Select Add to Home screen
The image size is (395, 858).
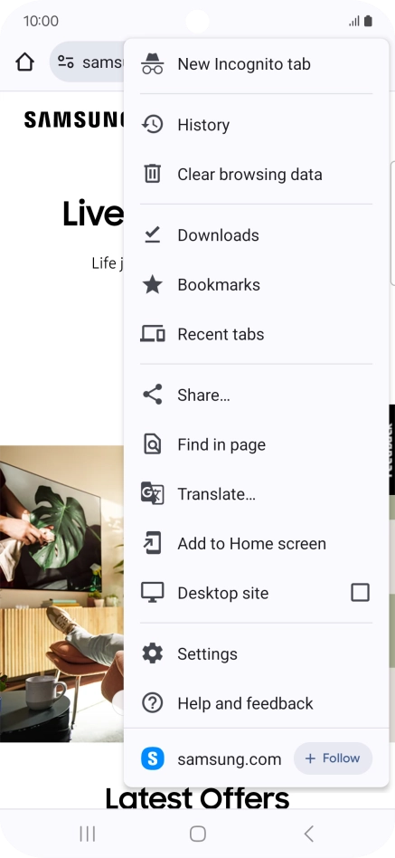(256, 543)
